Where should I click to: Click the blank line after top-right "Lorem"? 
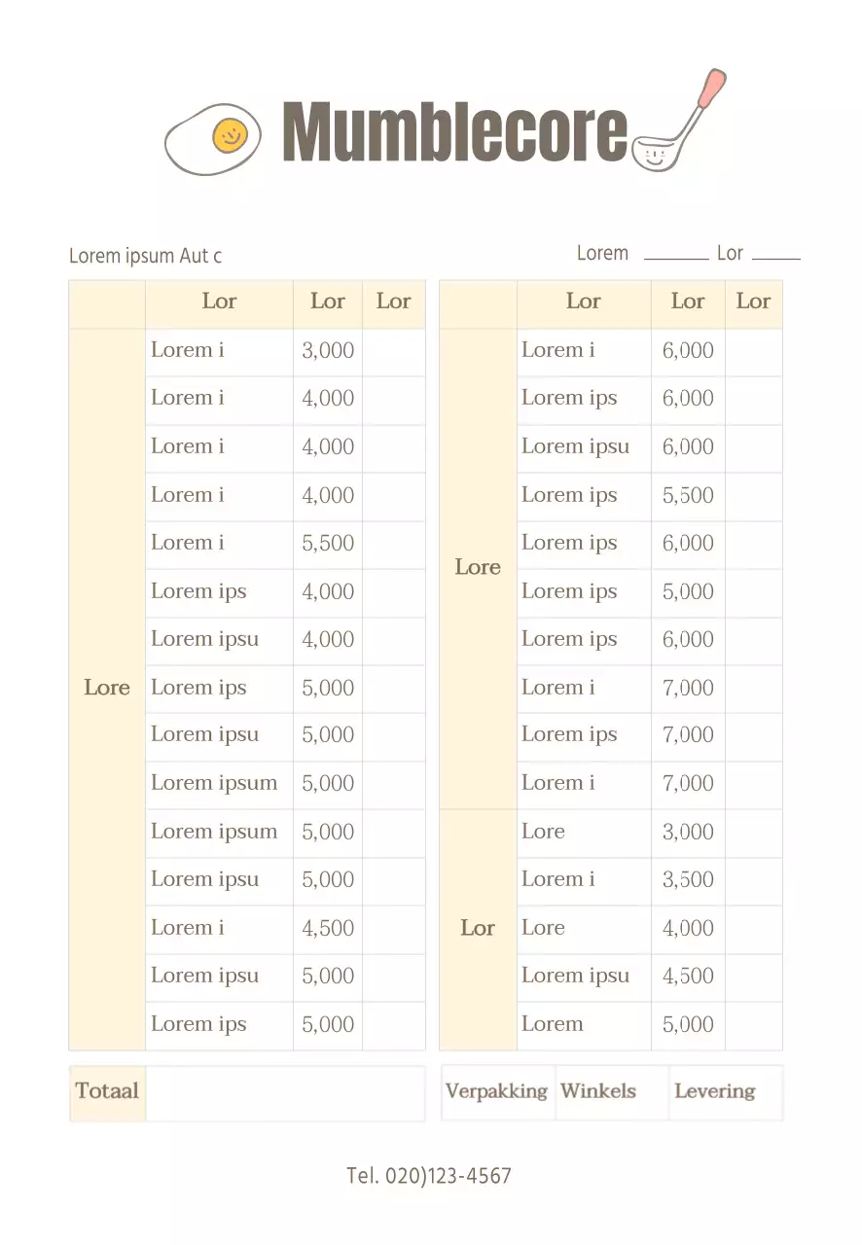(676, 256)
